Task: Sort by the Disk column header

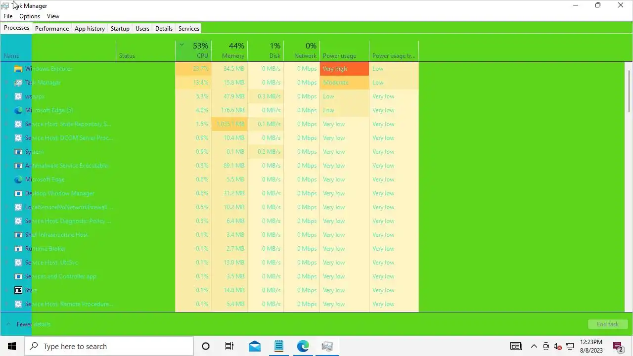Action: [266, 51]
